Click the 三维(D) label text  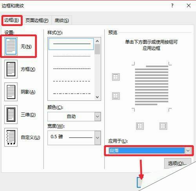click(28, 115)
